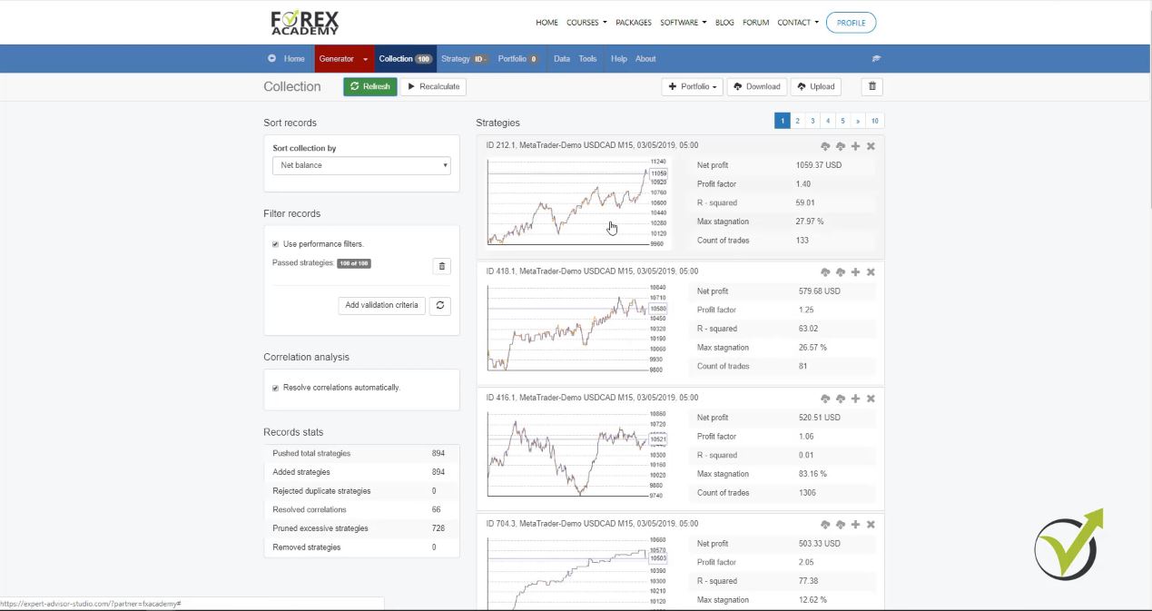The width and height of the screenshot is (1152, 611).
Task: Expand the Generator dropdown arrow
Action: [366, 59]
